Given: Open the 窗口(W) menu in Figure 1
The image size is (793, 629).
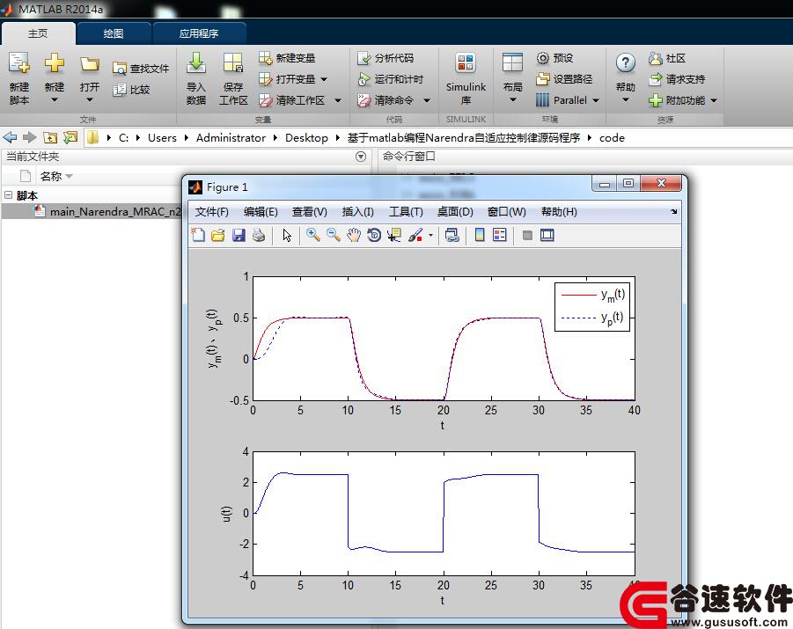Looking at the screenshot, I should [507, 212].
